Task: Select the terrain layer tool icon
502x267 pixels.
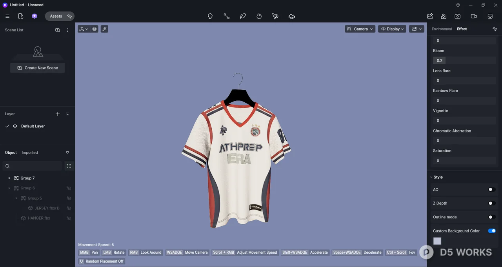Action: (292, 16)
